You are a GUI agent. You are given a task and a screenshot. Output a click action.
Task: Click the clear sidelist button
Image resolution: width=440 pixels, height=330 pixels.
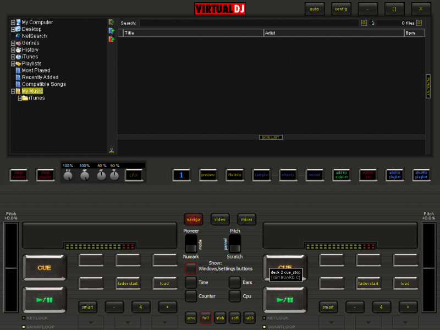[19, 175]
